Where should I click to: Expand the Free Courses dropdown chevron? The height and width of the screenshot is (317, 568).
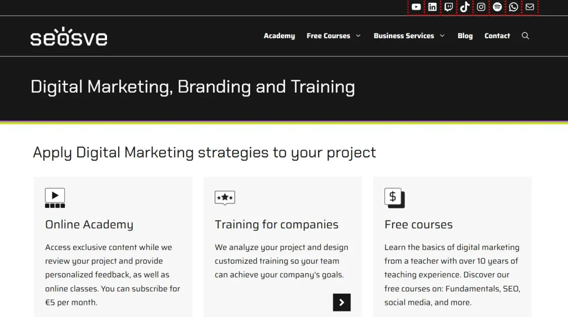(x=358, y=35)
